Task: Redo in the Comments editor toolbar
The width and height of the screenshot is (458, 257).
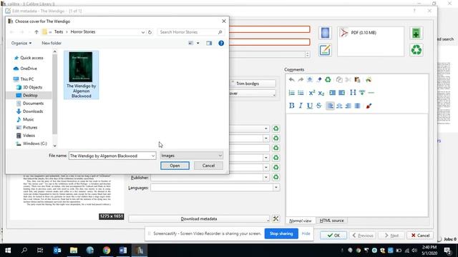Action: pyautogui.click(x=301, y=79)
